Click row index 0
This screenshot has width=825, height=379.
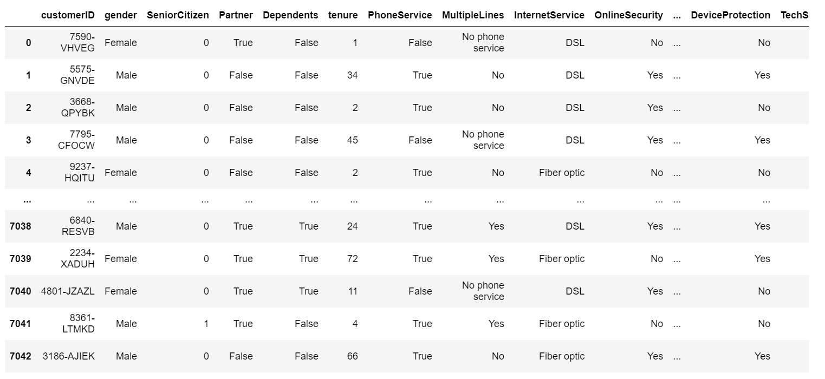28,43
